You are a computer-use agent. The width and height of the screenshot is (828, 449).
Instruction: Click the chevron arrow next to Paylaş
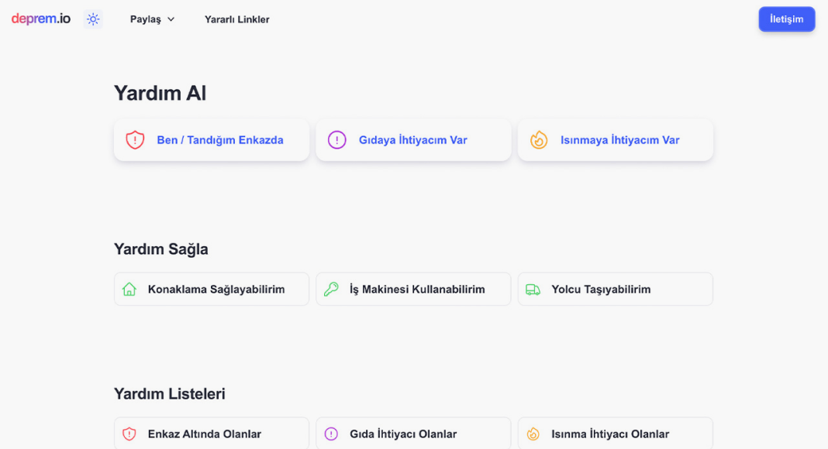tap(171, 19)
